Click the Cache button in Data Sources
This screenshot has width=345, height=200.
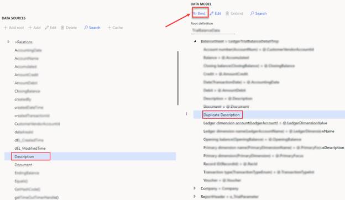click(x=115, y=28)
